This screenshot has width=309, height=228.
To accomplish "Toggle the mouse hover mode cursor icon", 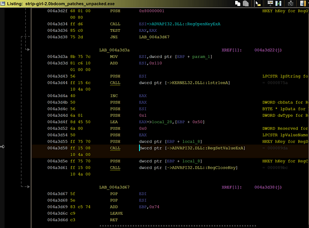I will (x=258, y=3).
